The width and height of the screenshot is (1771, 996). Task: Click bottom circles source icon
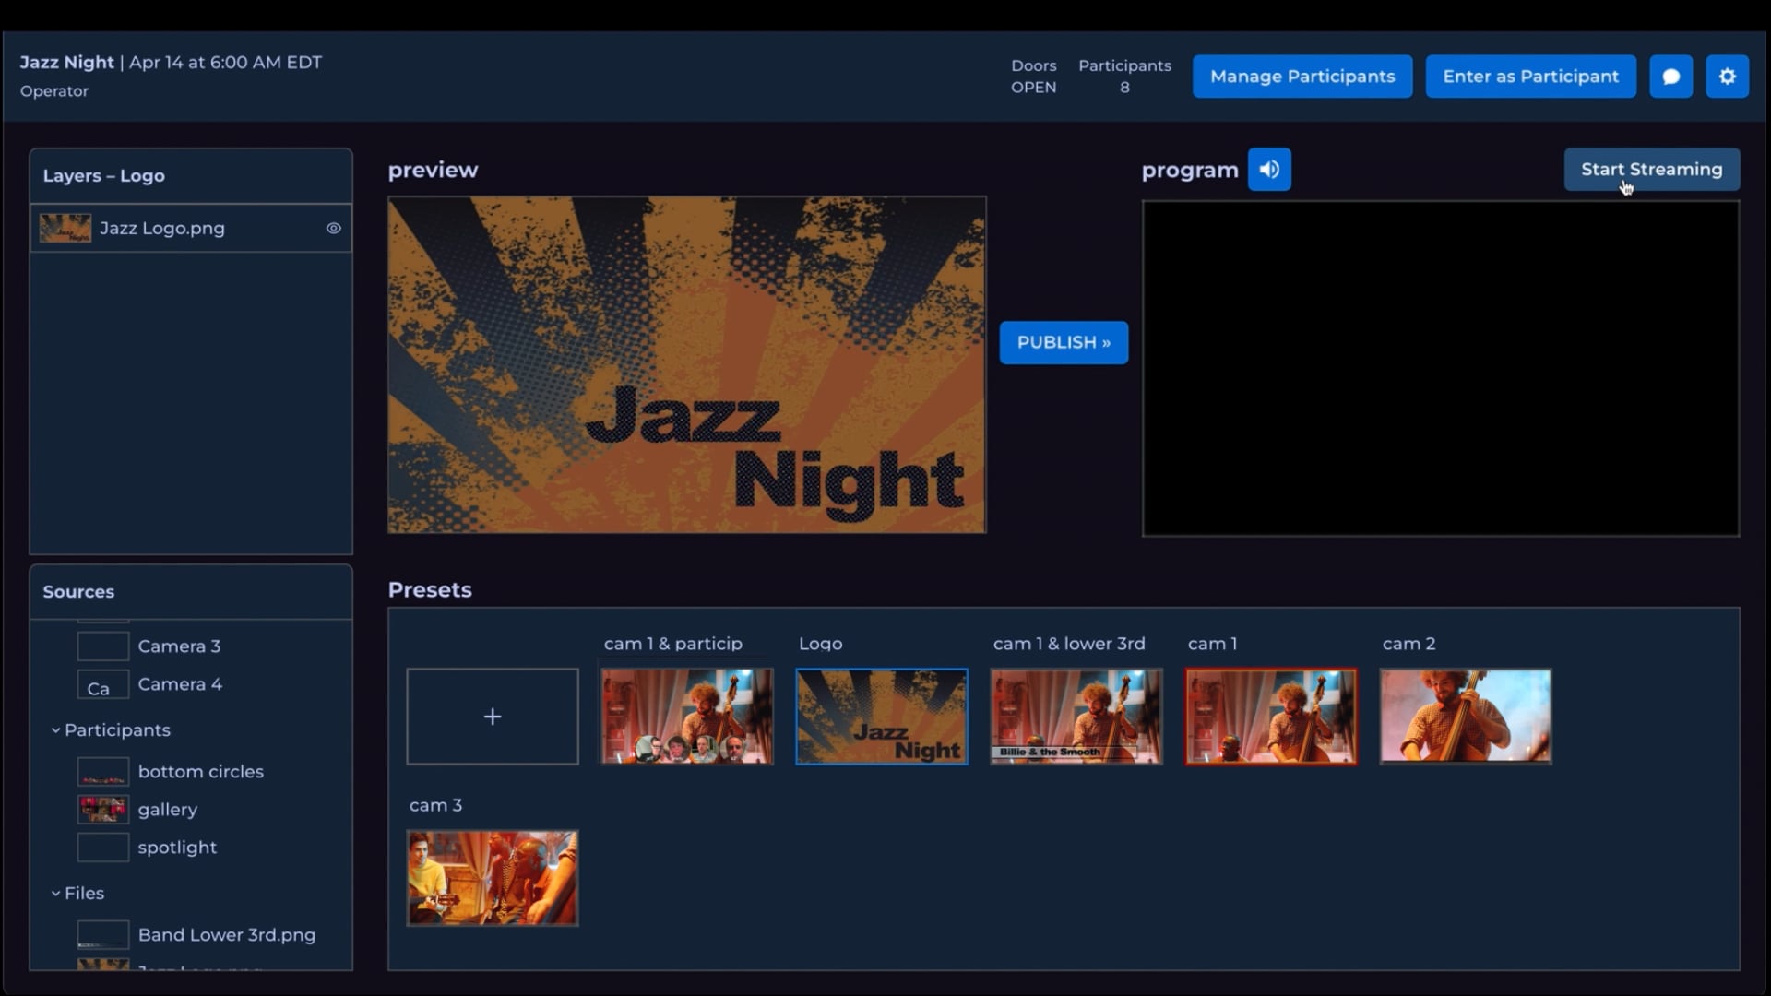pos(102,772)
